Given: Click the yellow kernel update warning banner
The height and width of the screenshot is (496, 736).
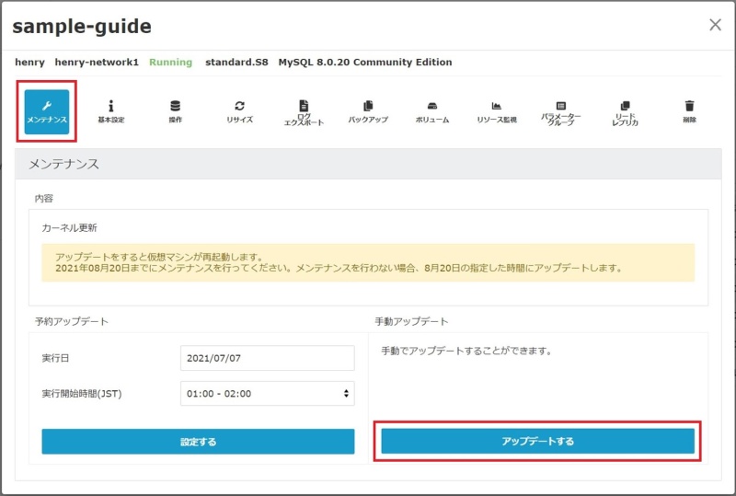Looking at the screenshot, I should [368, 262].
